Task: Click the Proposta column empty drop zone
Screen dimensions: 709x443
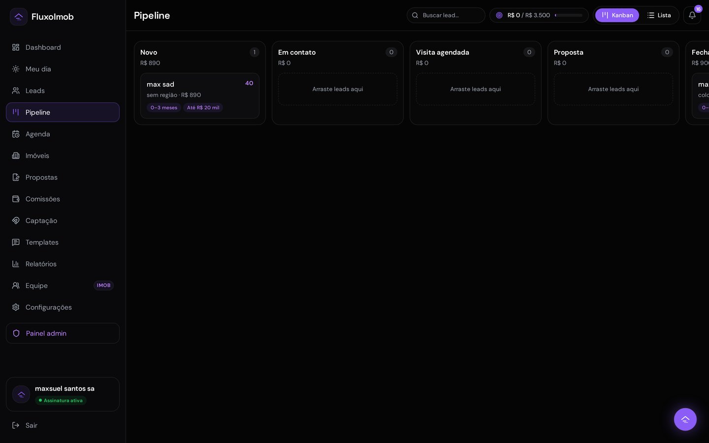Action: (613, 89)
